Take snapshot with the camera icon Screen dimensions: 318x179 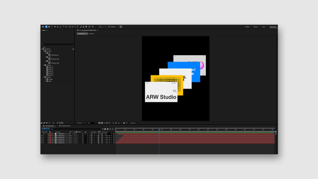click(x=124, y=123)
